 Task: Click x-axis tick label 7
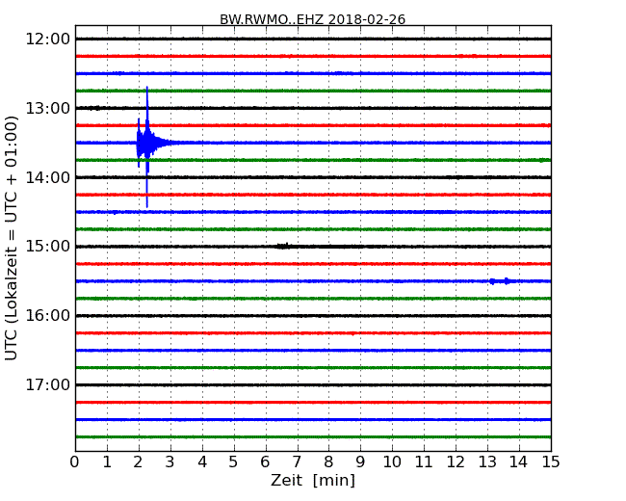[x=297, y=461]
